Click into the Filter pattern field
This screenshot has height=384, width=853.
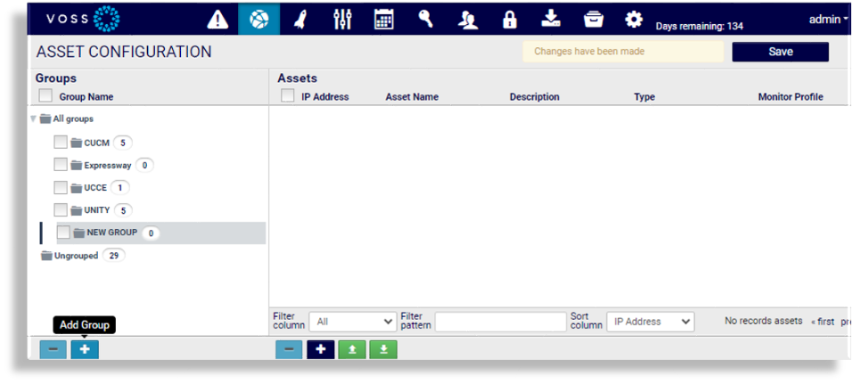click(x=500, y=322)
